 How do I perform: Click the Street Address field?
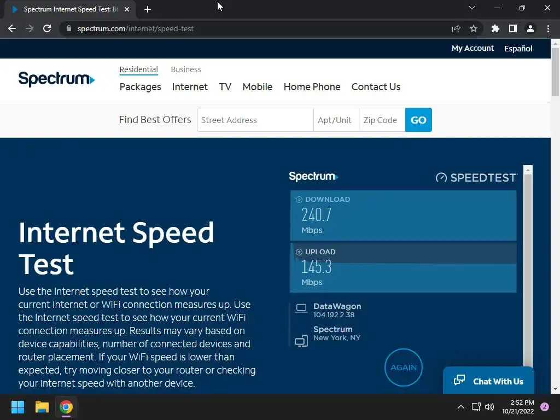tap(255, 120)
